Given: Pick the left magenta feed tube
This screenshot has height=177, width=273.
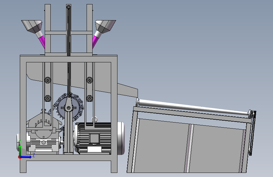Looking at the screenshot, I should (42, 42).
